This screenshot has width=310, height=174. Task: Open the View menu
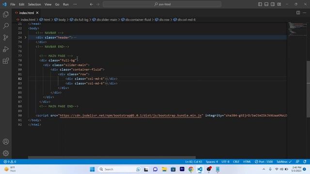coord(48,4)
